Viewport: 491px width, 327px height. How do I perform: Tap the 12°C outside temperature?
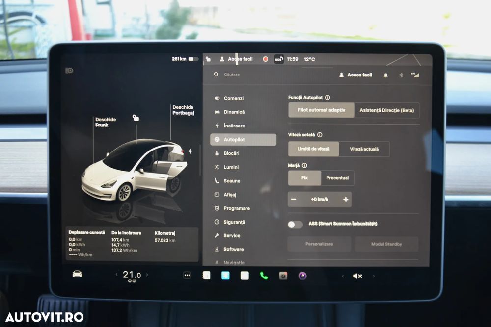[x=309, y=59]
